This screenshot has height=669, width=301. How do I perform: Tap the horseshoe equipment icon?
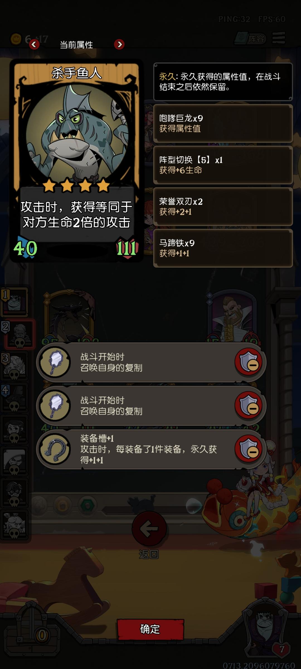tap(55, 449)
